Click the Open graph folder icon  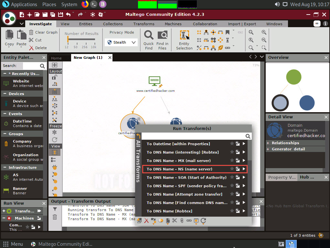pos(37,14)
